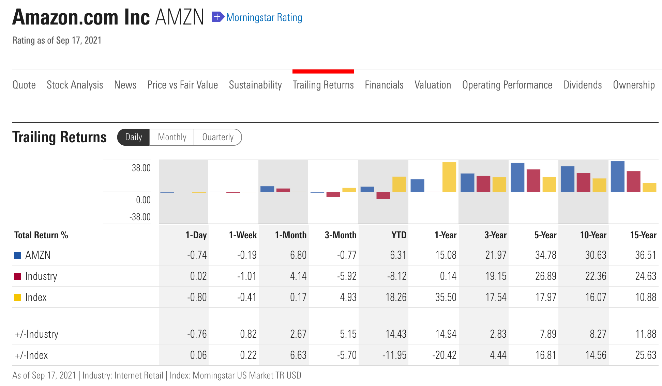The width and height of the screenshot is (662, 386).
Task: Click the Industry row label
Action: coord(41,276)
